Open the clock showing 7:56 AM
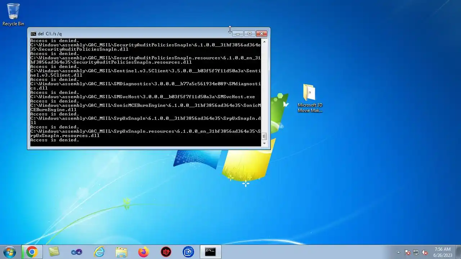 pyautogui.click(x=443, y=252)
